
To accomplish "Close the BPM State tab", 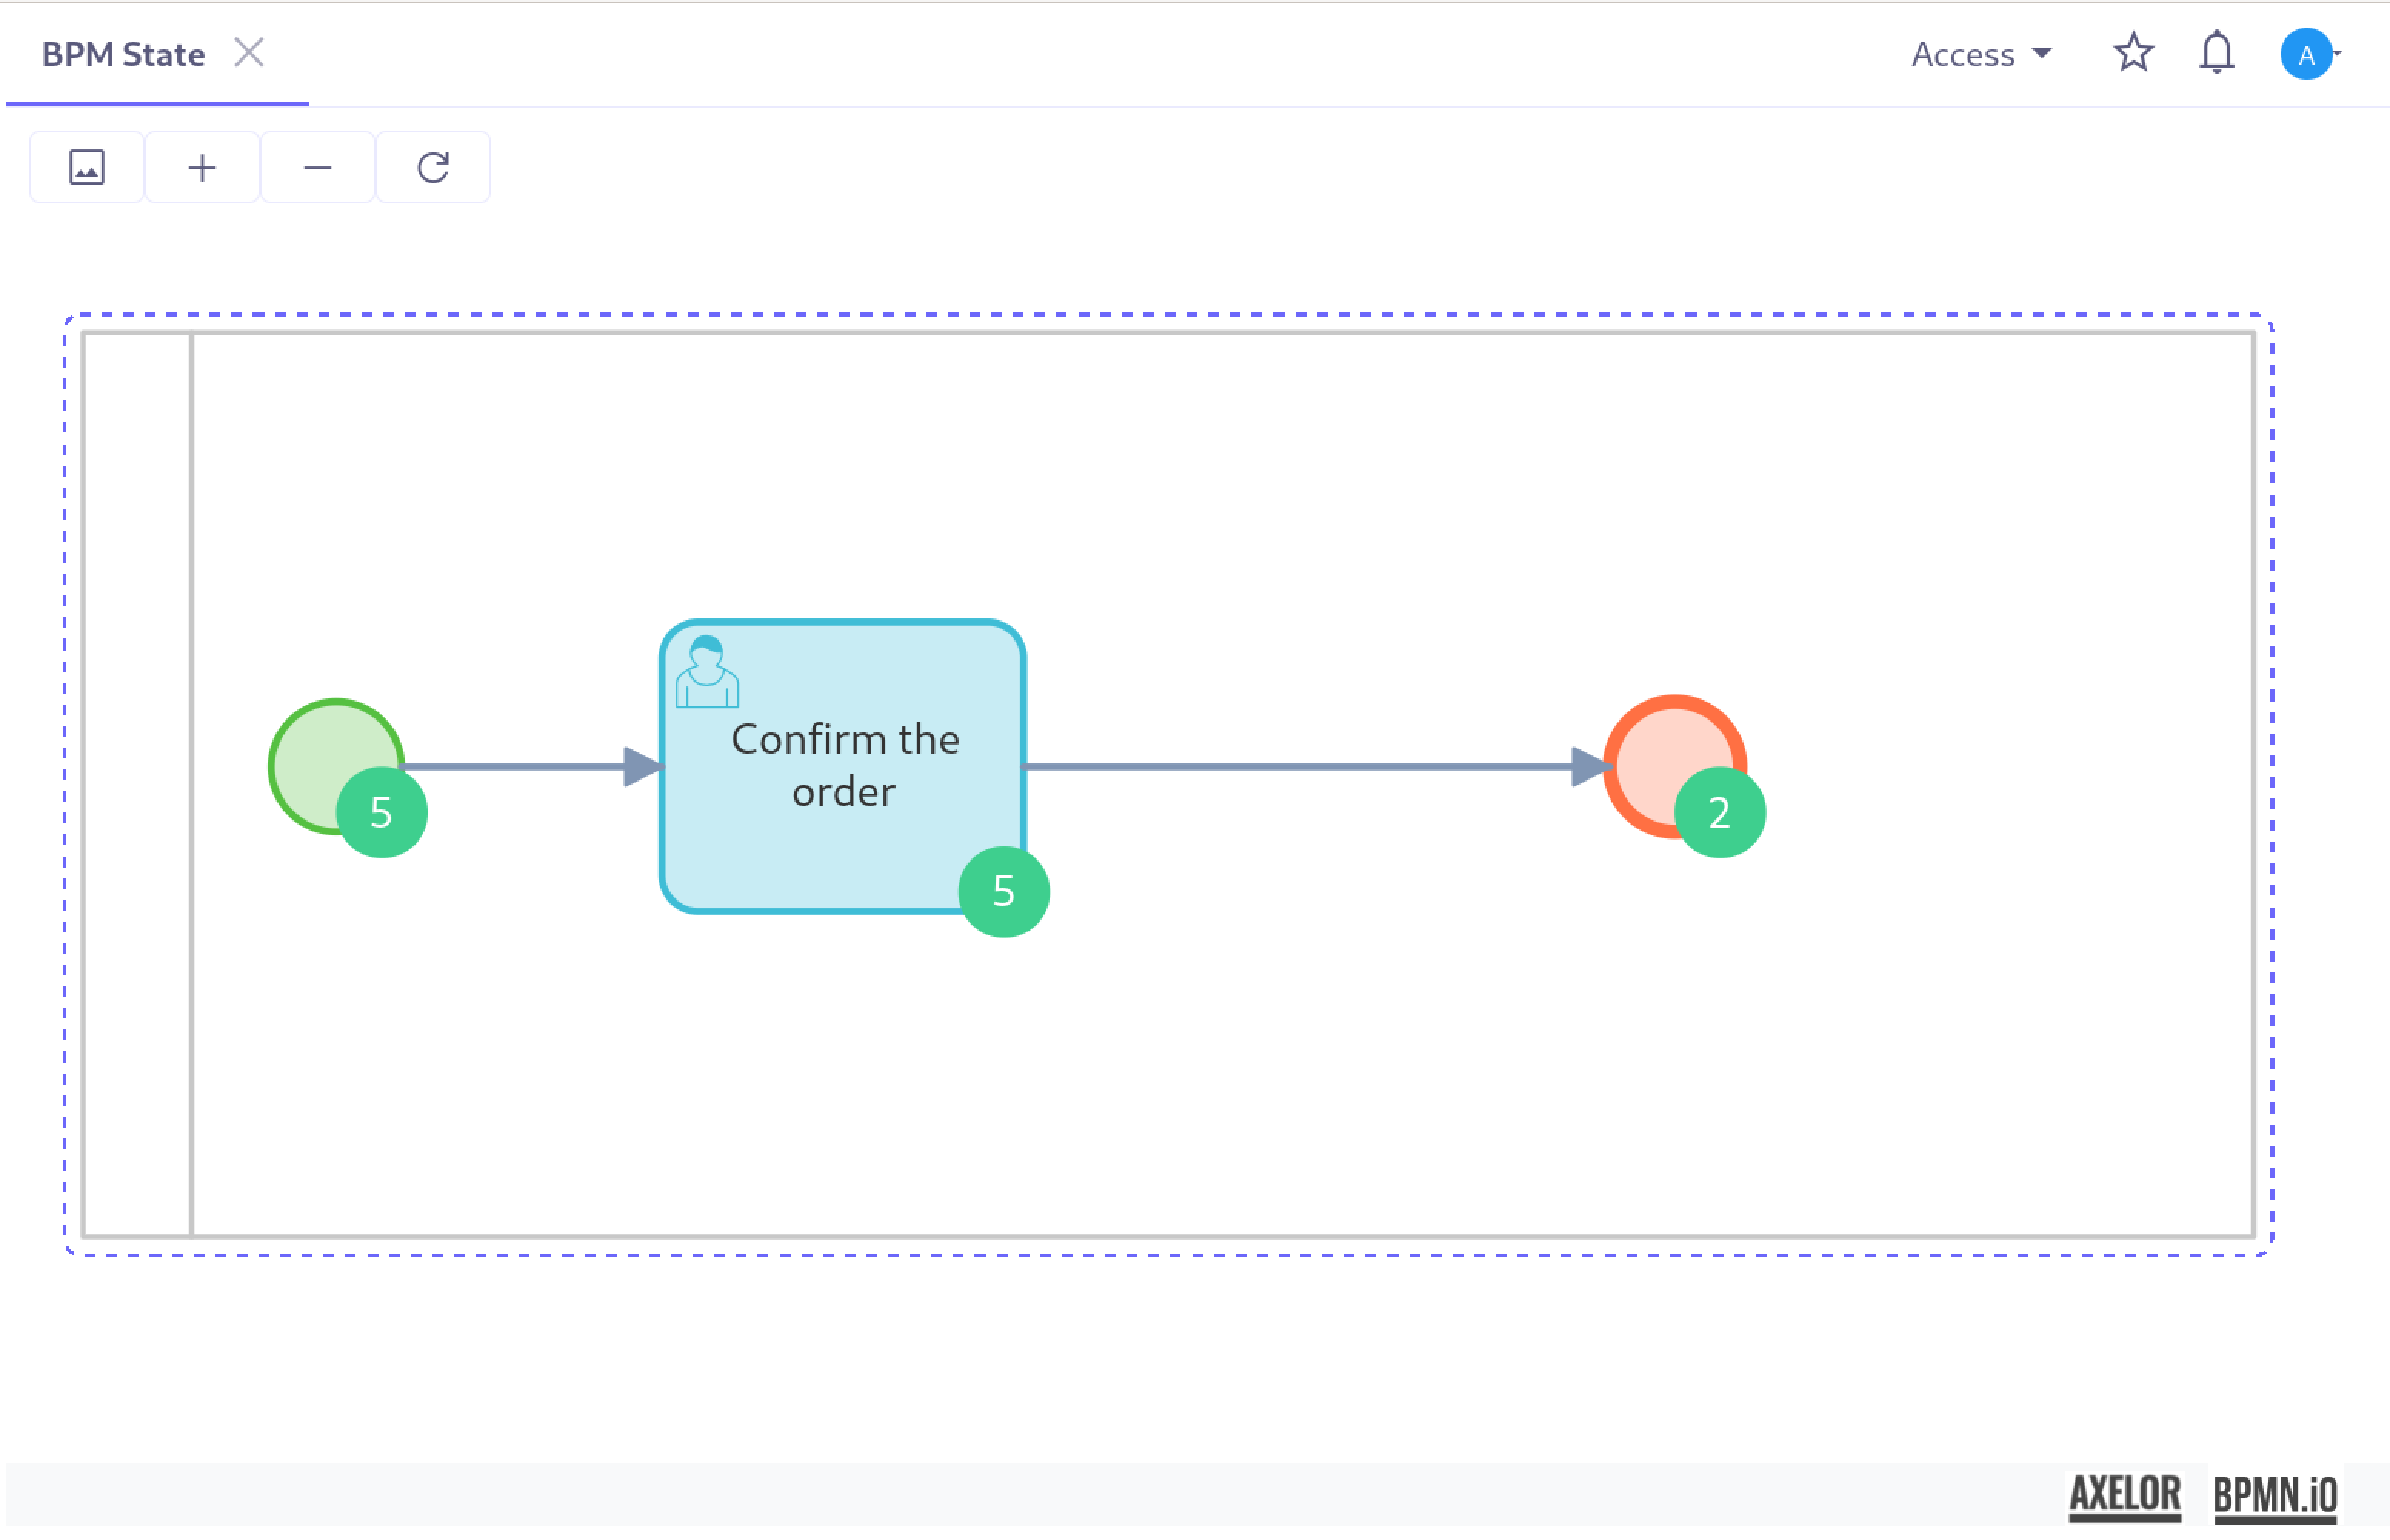I will (249, 52).
